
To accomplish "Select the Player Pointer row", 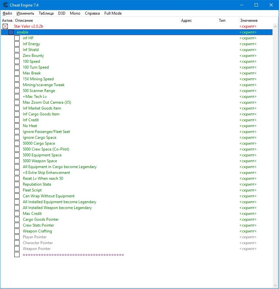I will 35,237.
